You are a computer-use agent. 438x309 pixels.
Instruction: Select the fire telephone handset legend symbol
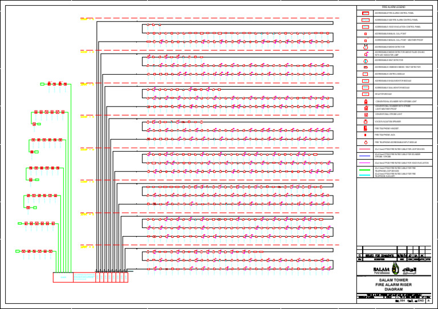(x=366, y=128)
